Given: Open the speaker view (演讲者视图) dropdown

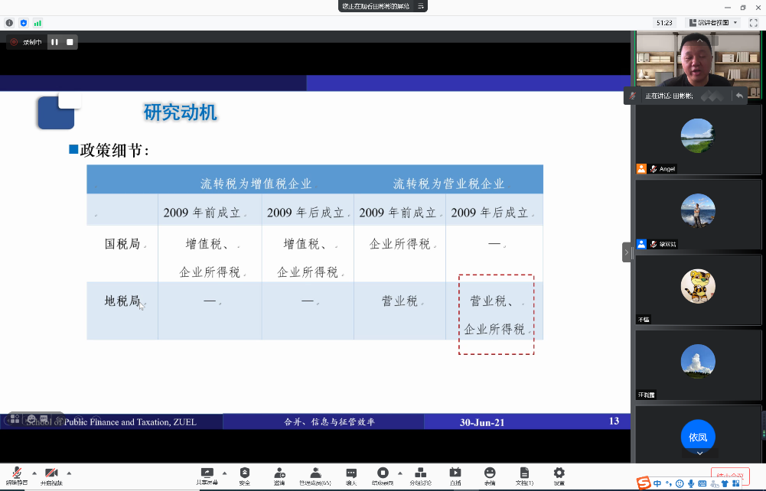Looking at the screenshot, I should [x=713, y=23].
